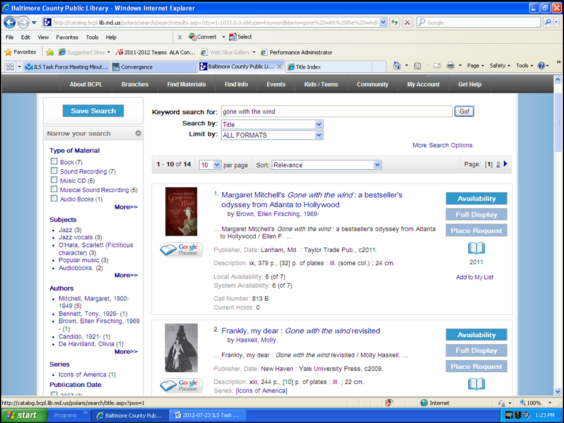This screenshot has height=423, width=564.
Task: Open the Sort Relevance dropdown
Action: pos(327,165)
